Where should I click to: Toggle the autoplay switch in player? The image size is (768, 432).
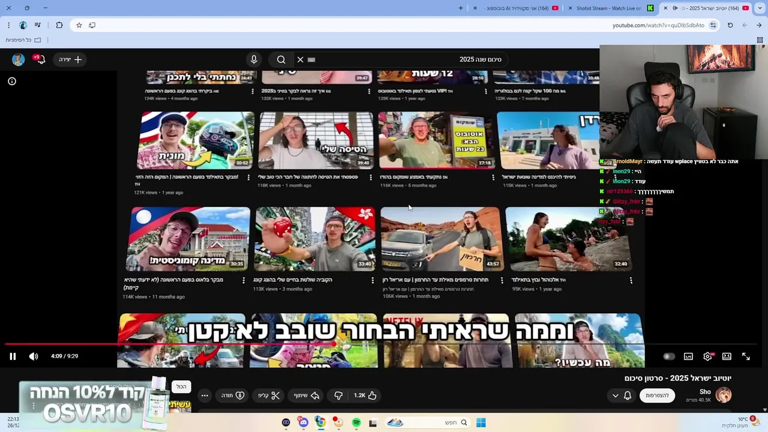[668, 356]
